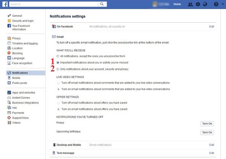226x159 pixels.
Task: Go to Home in top bar
Action: pos(177,4)
